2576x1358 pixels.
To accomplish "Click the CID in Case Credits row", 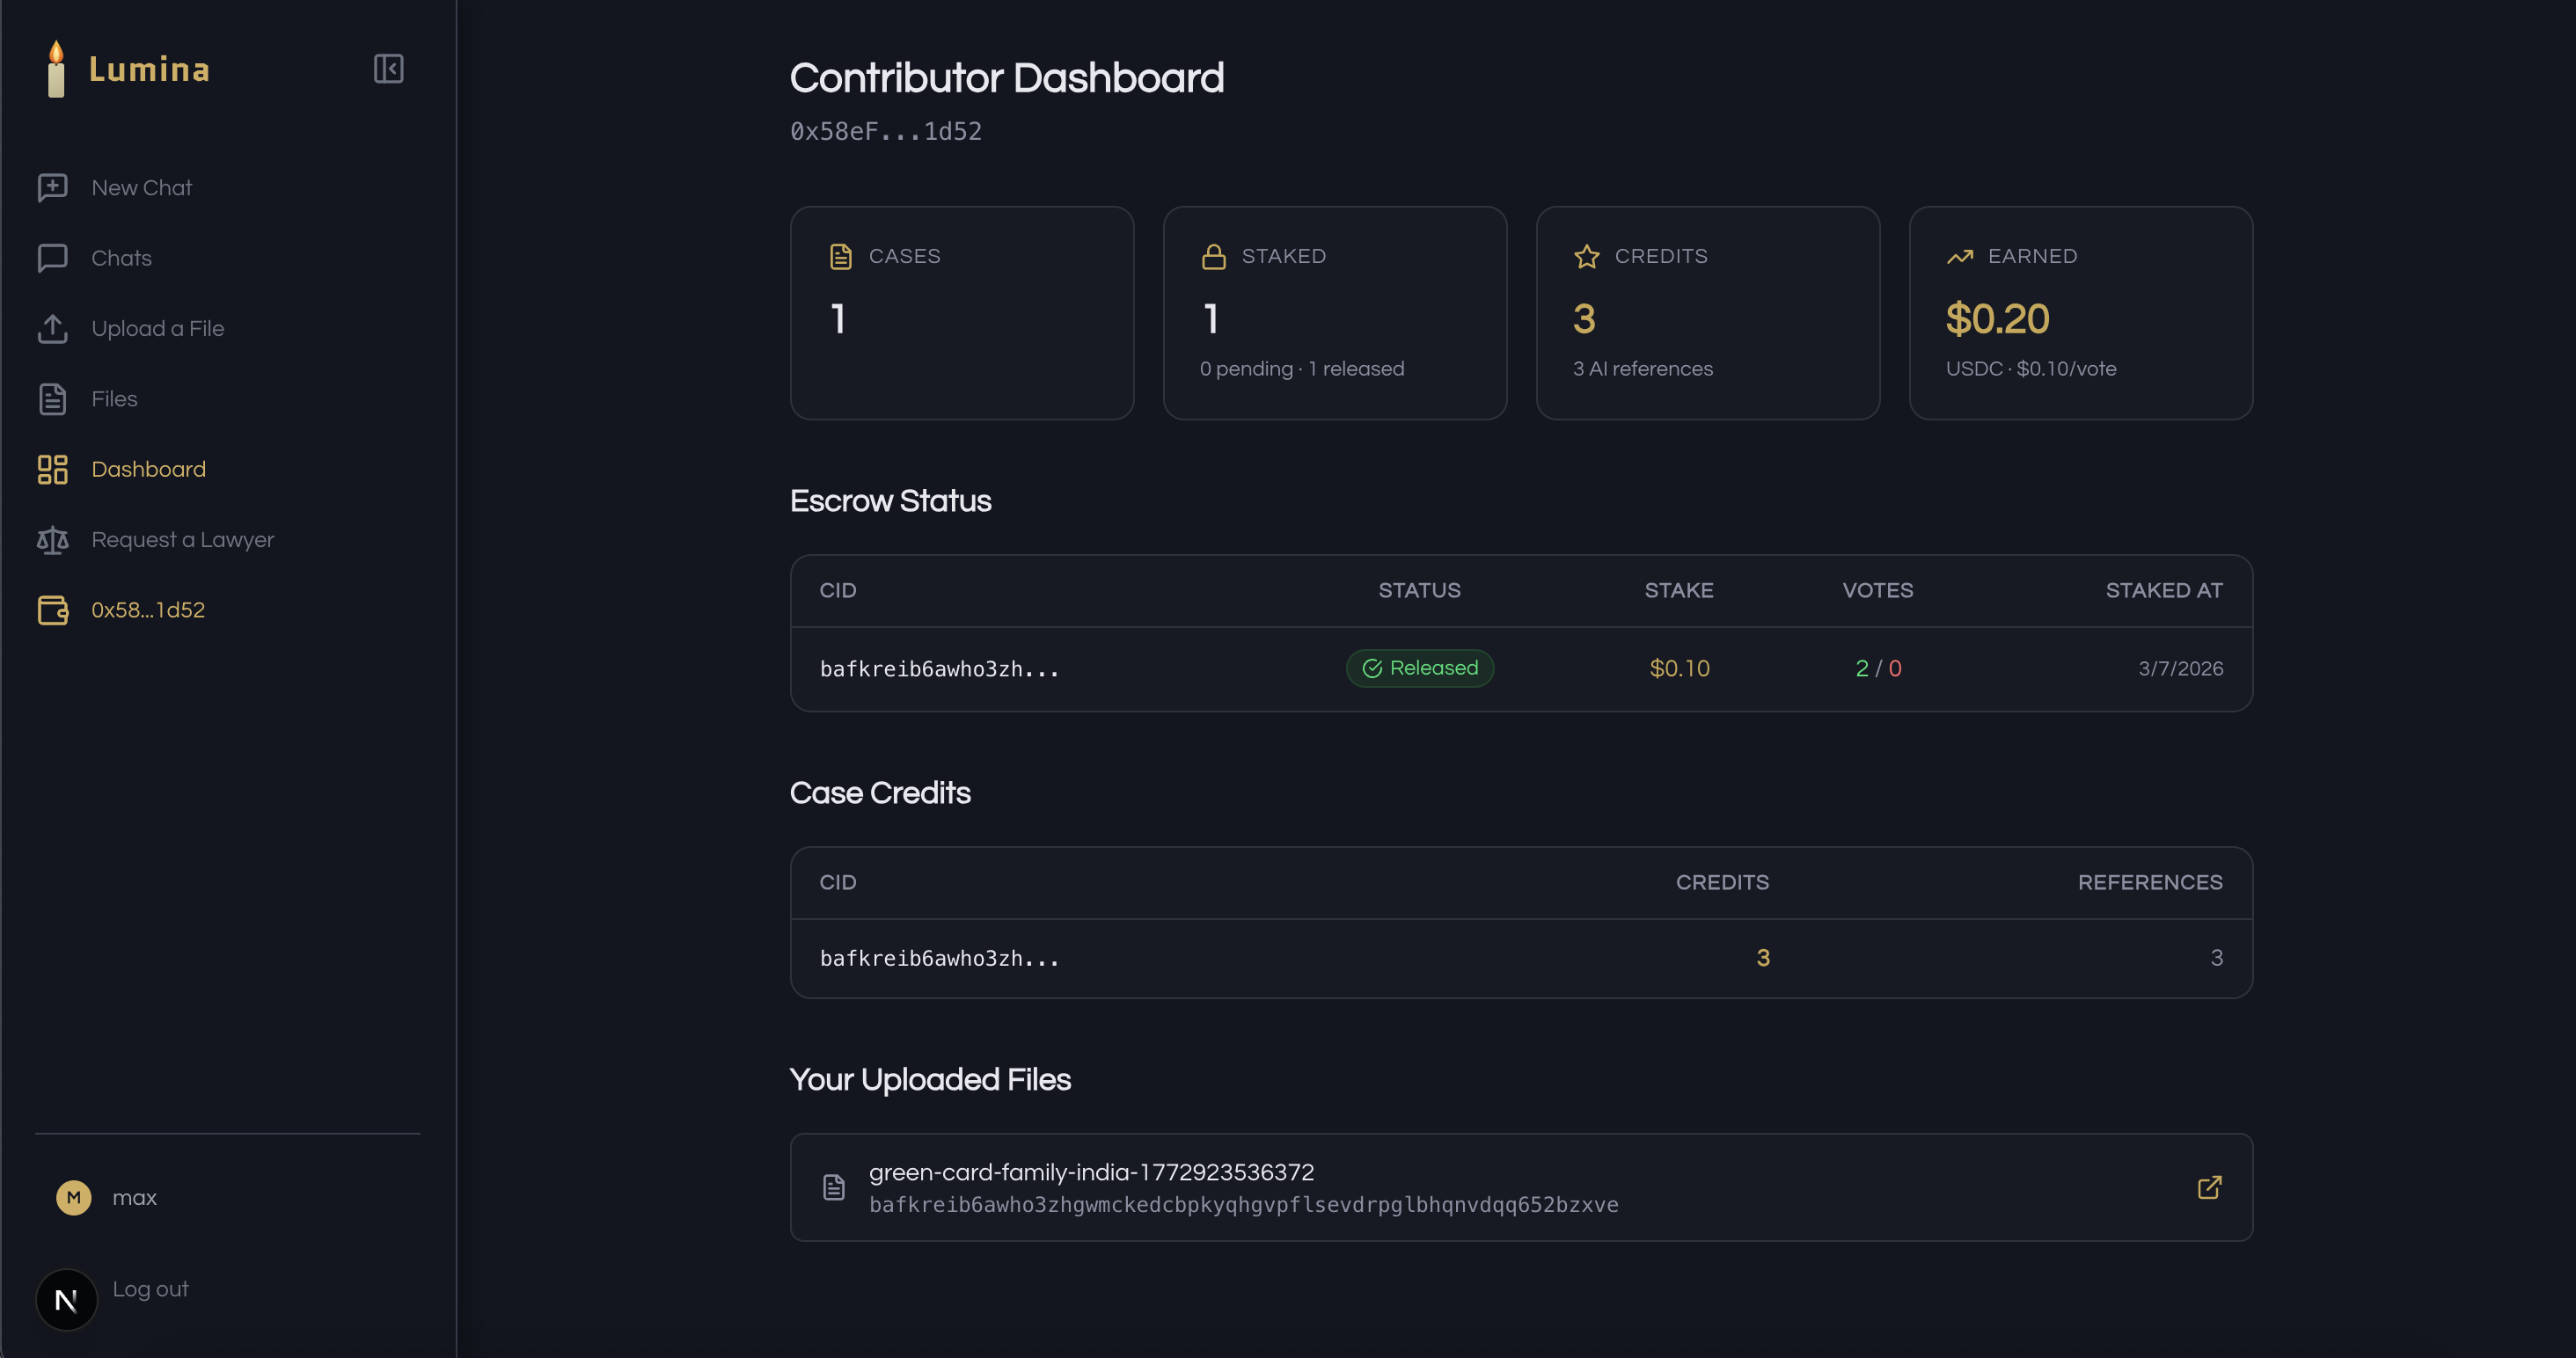I will [x=939, y=958].
